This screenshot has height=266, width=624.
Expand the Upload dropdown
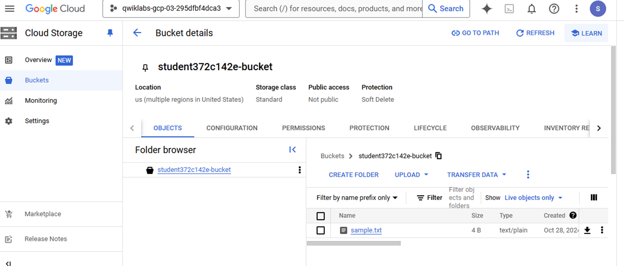(x=411, y=175)
